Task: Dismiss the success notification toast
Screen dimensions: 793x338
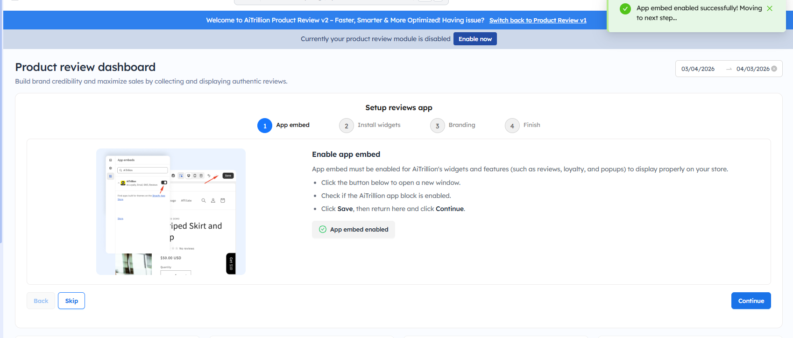Action: 770,8
